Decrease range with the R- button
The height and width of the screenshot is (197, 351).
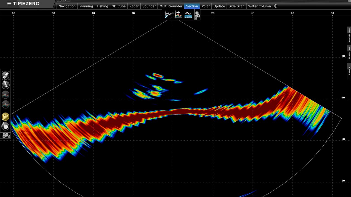[5, 95]
